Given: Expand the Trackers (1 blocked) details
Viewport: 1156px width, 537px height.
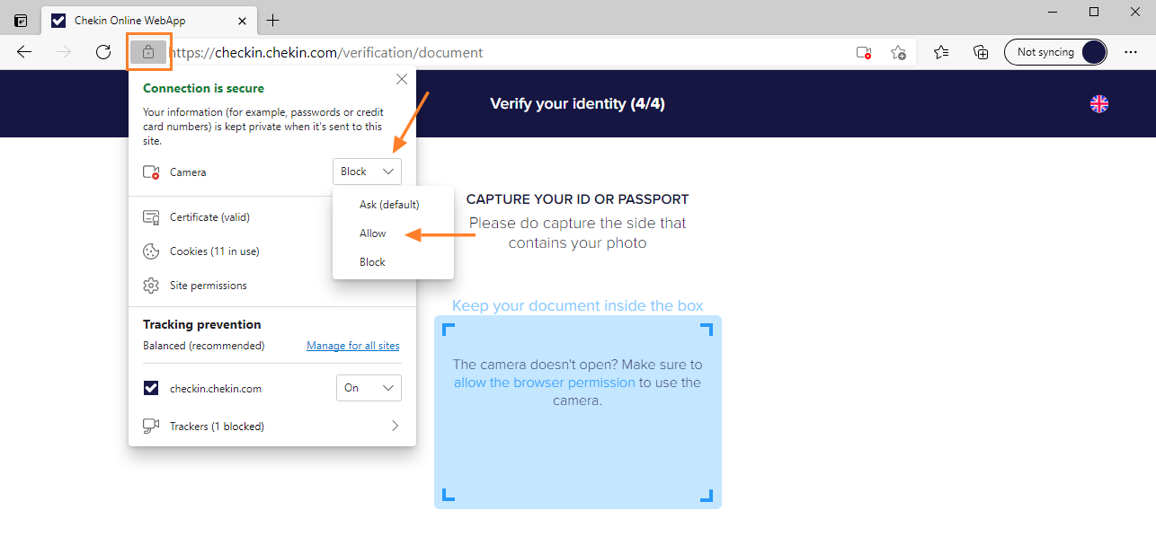Looking at the screenshot, I should click(395, 427).
